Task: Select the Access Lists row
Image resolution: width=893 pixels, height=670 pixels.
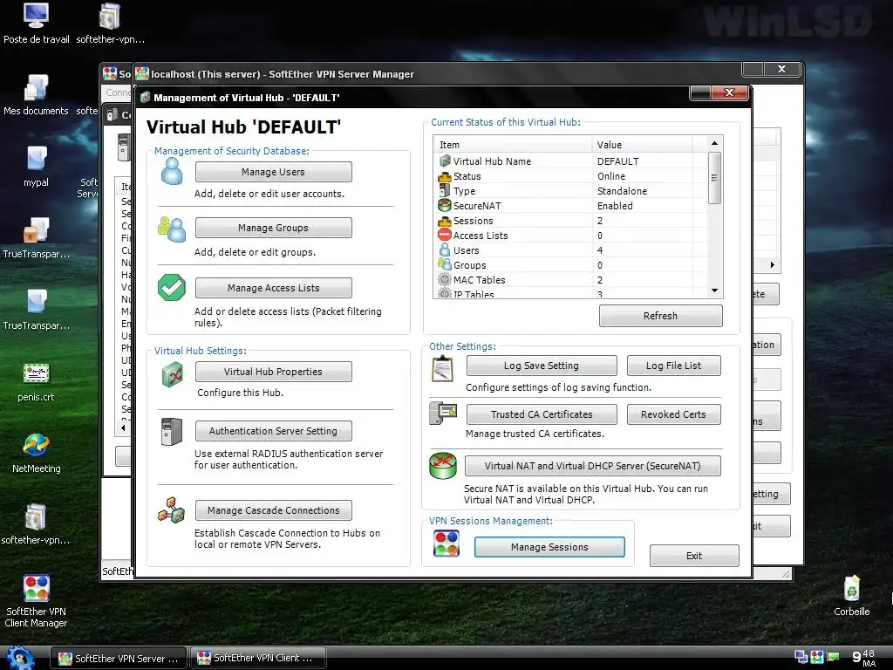Action: click(572, 236)
